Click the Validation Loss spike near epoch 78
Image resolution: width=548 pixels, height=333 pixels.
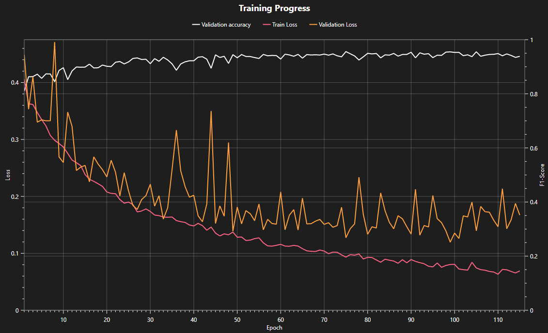359,178
